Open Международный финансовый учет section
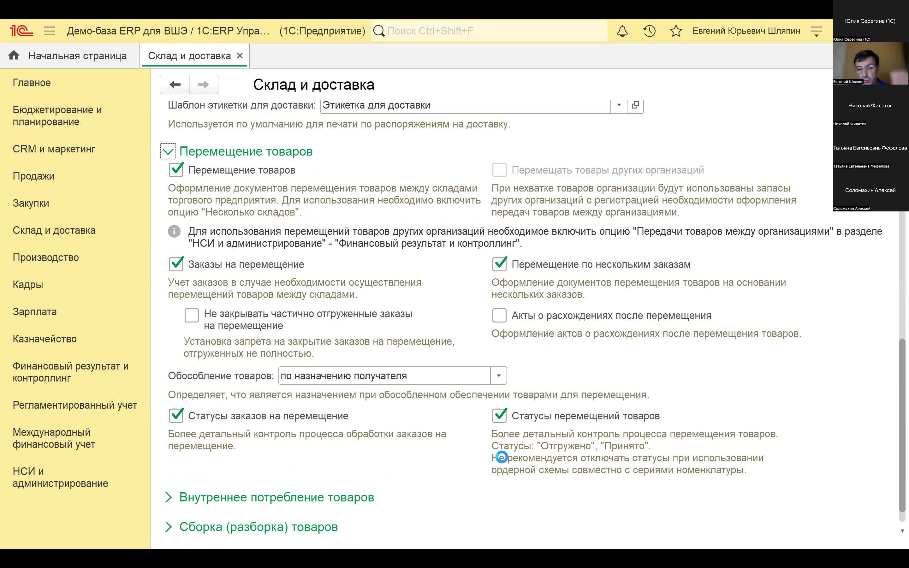The width and height of the screenshot is (909, 568). click(x=54, y=438)
